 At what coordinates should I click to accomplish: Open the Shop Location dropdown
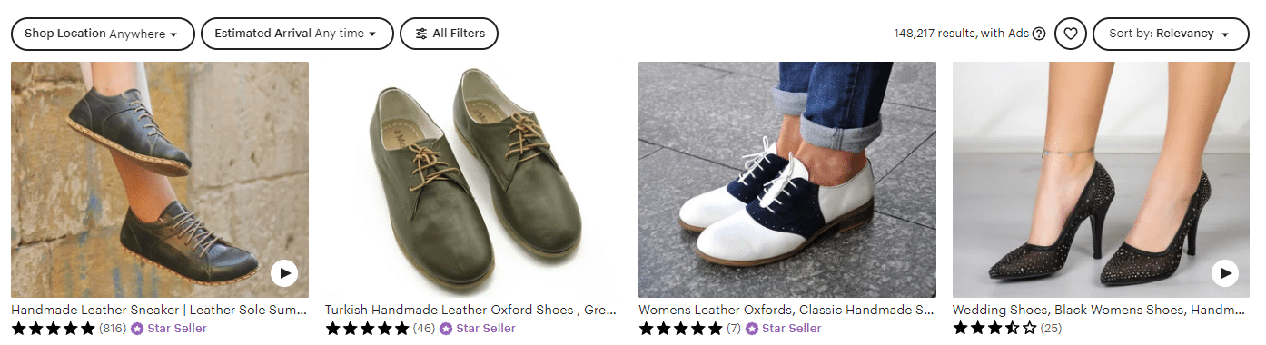tap(103, 34)
